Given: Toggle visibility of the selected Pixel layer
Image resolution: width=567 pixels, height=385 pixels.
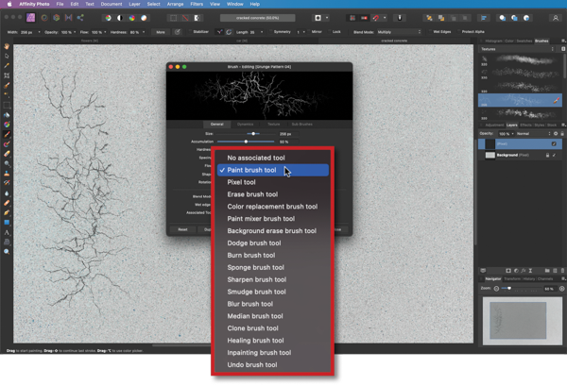Looking at the screenshot, I should 554,143.
